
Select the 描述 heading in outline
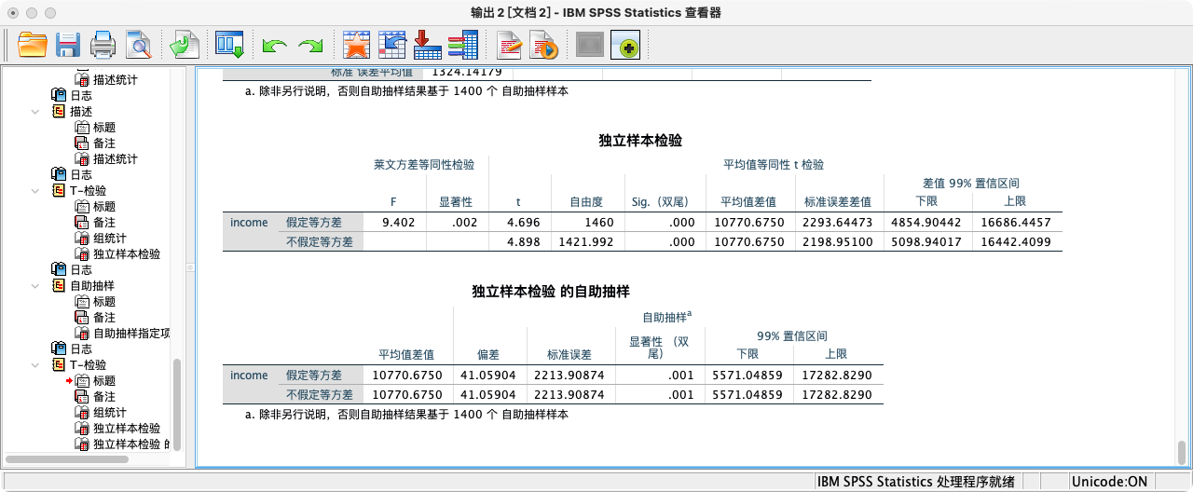[x=81, y=111]
